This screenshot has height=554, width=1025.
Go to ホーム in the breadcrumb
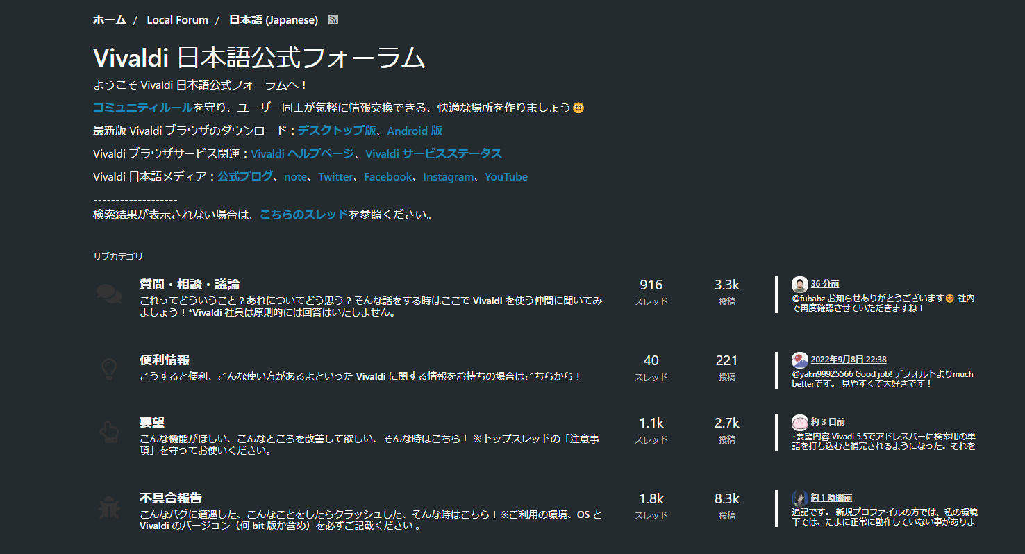pos(110,20)
